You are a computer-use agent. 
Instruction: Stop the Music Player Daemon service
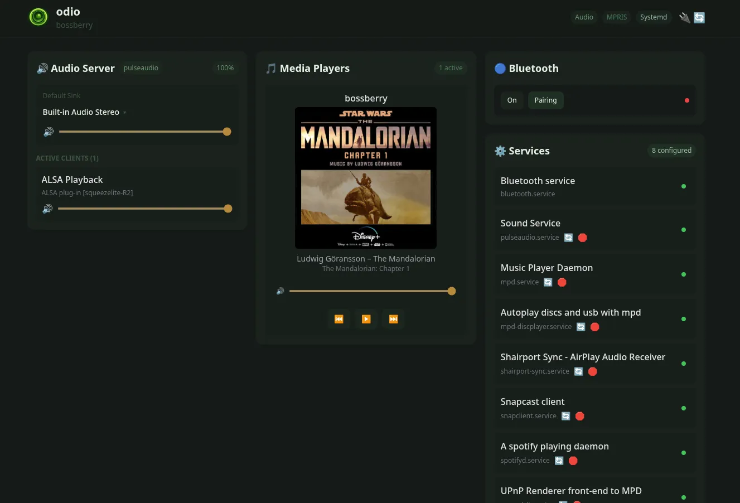[x=562, y=282]
